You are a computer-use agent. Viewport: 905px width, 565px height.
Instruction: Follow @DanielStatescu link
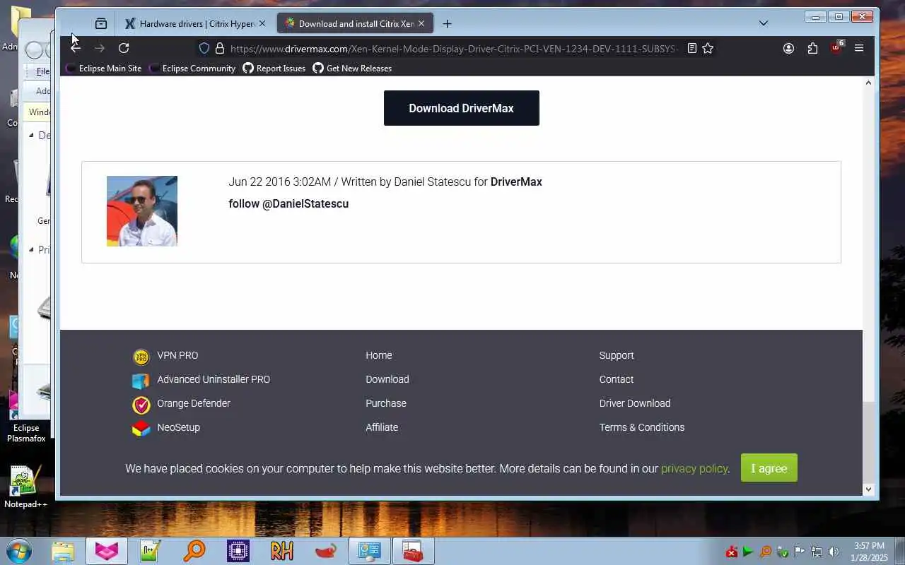[x=288, y=203]
